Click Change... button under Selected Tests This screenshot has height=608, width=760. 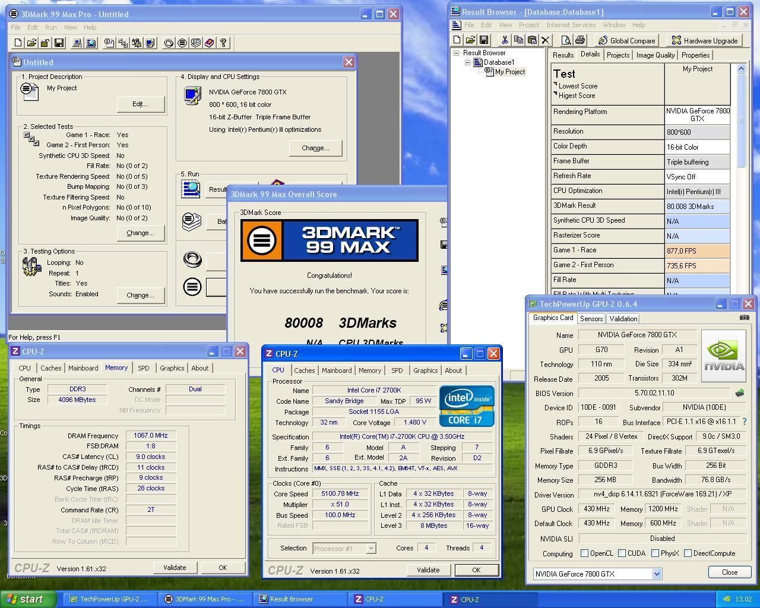140,233
